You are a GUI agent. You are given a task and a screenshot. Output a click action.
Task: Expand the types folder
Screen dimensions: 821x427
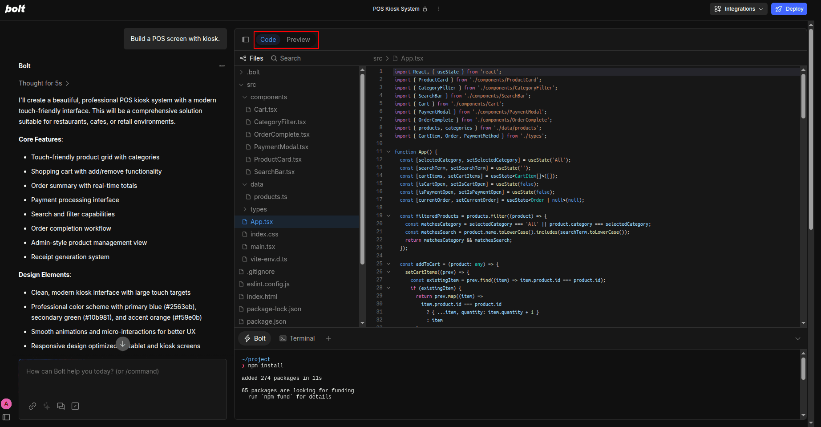pos(258,209)
